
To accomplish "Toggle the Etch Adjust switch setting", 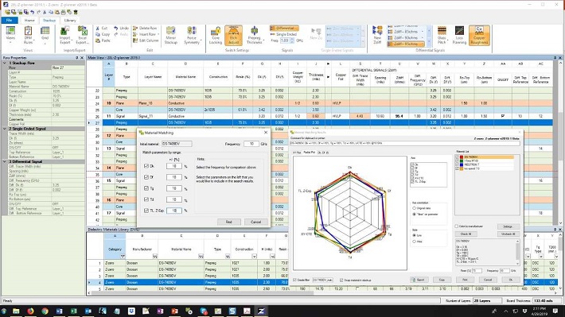I will pyautogui.click(x=233, y=35).
